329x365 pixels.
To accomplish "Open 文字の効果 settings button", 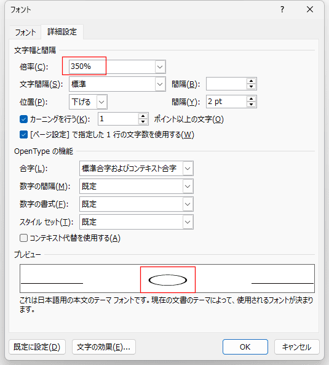I will [104, 347].
